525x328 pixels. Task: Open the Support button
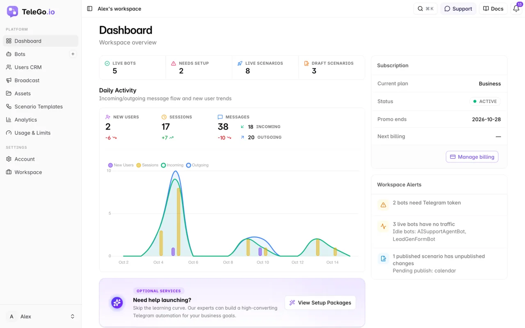(458, 9)
